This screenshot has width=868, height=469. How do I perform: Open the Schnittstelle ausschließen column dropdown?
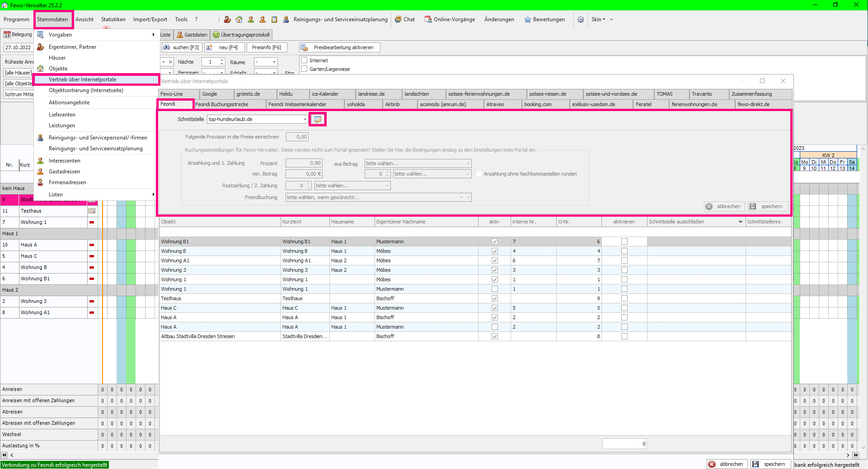pyautogui.click(x=741, y=222)
